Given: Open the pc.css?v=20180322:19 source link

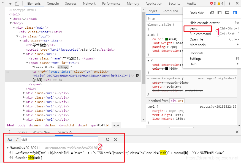Looking at the screenshot, I should coord(218,107).
